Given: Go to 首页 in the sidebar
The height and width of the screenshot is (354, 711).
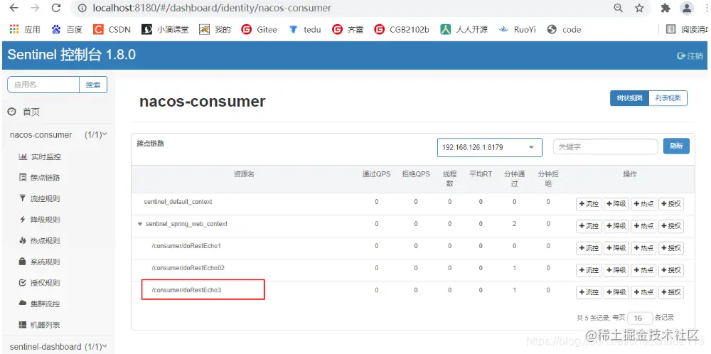Looking at the screenshot, I should pos(24,112).
